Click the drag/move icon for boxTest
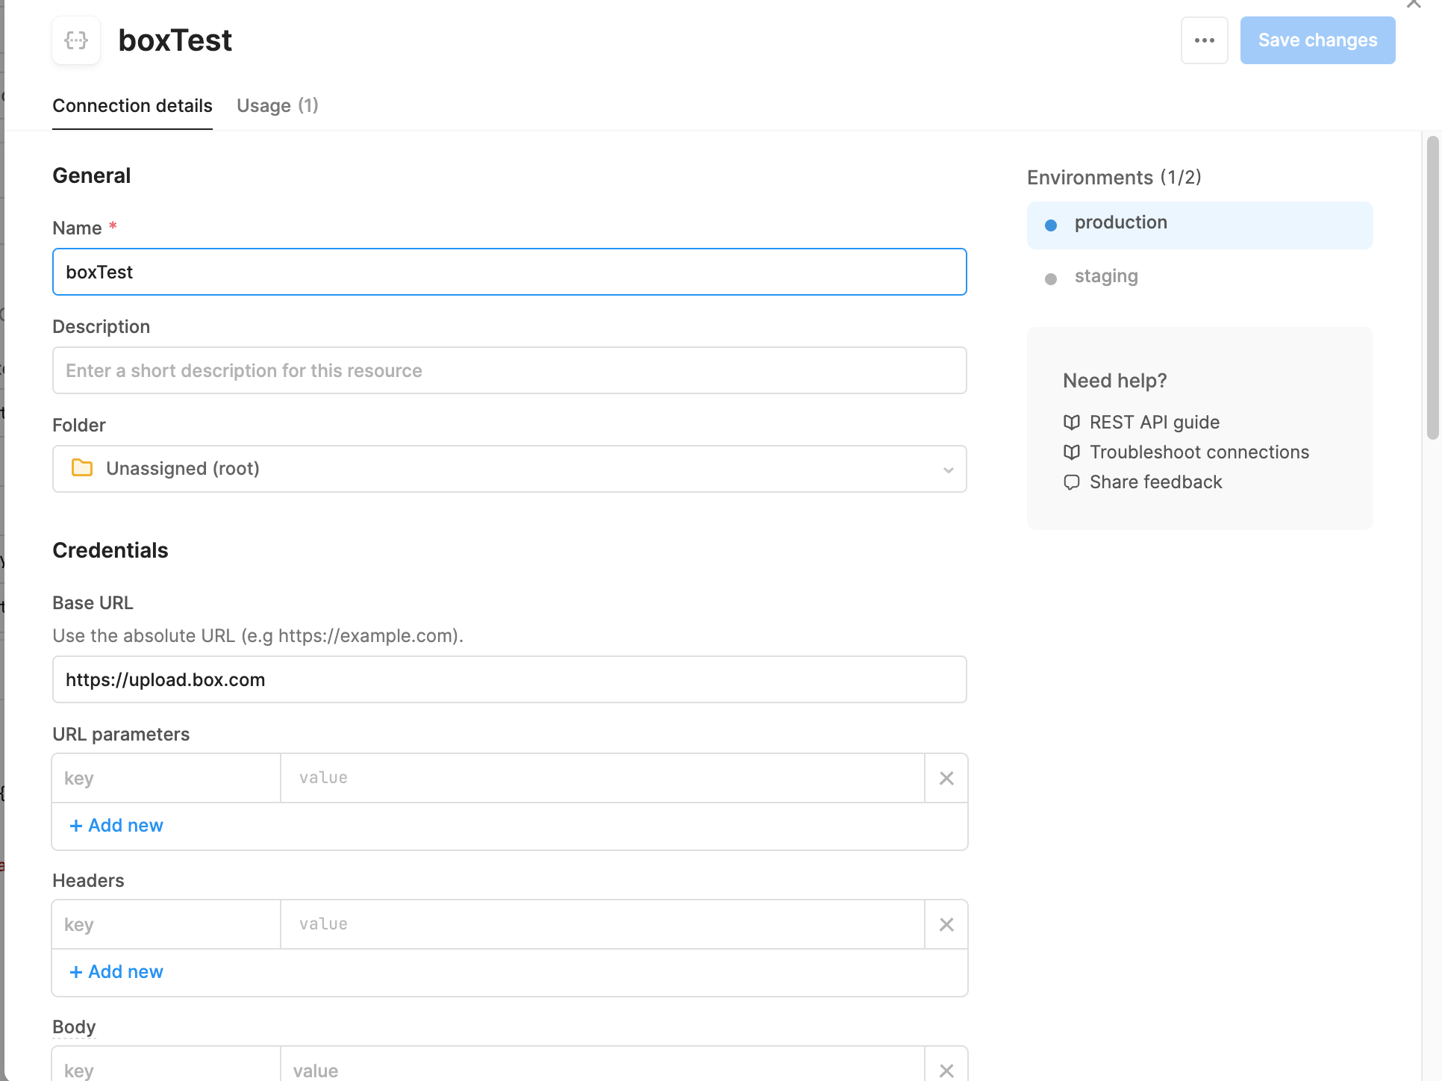 [x=76, y=41]
